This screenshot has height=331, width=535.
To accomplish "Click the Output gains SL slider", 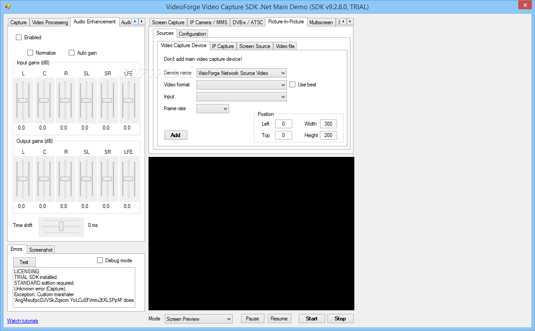I will click(86, 179).
